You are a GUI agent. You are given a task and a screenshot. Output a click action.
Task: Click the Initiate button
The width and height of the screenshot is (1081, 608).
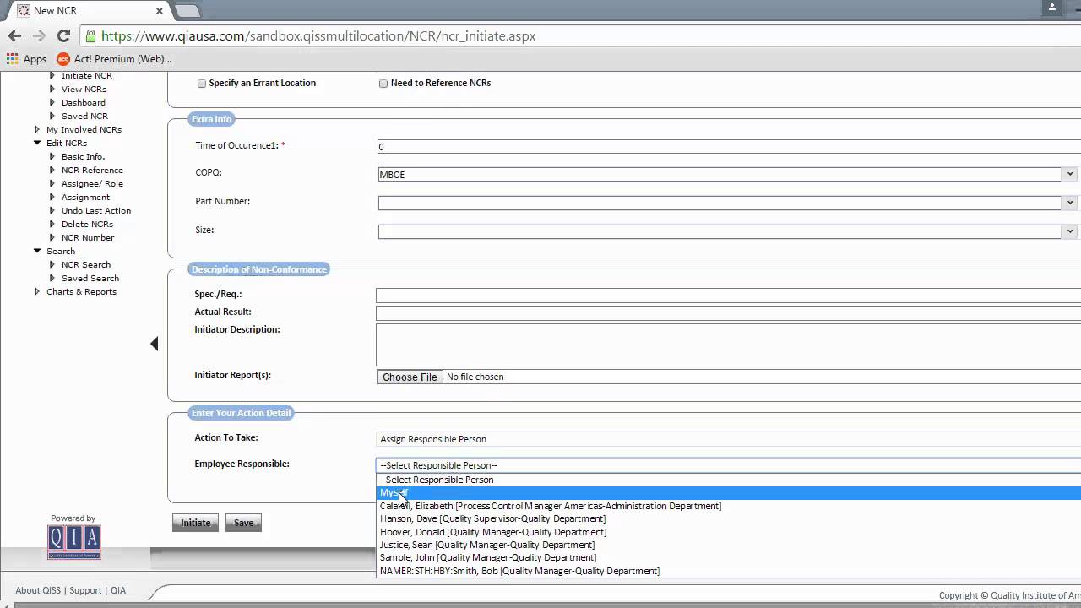[196, 523]
